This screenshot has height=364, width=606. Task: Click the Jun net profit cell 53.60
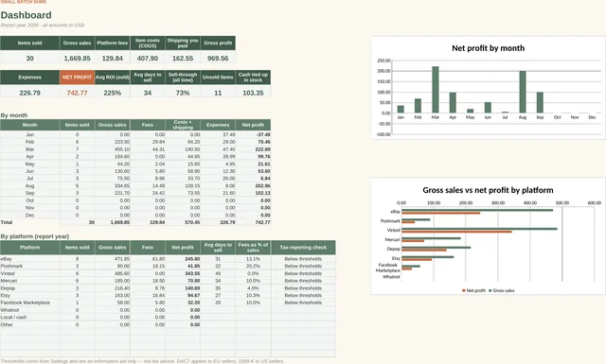pyautogui.click(x=253, y=171)
